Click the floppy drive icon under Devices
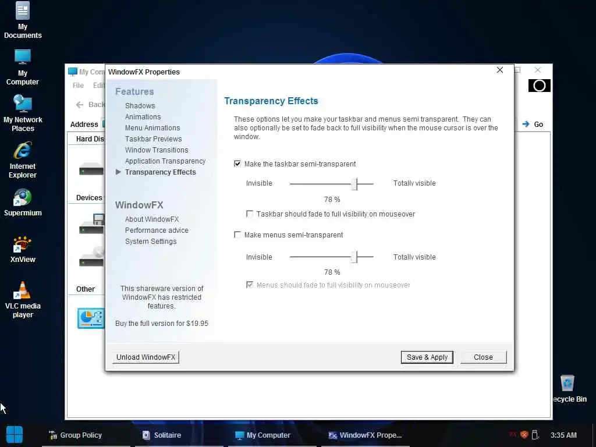Screen dimensions: 596x447 pyautogui.click(x=91, y=223)
